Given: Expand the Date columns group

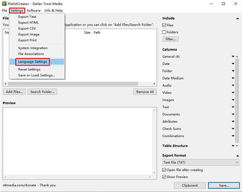Looking at the screenshot, I should tap(233, 64).
